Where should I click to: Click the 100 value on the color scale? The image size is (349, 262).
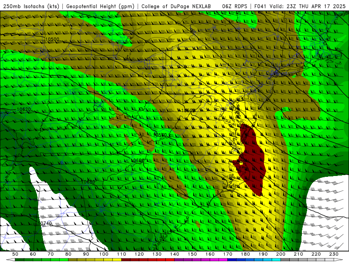[x=104, y=254]
